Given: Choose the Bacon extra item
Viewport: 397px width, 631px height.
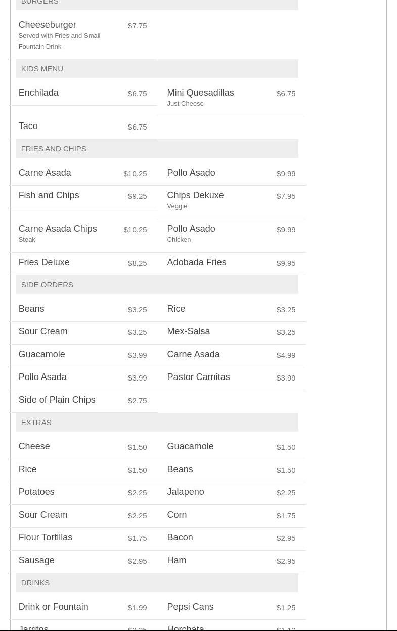Looking at the screenshot, I should point(180,537).
